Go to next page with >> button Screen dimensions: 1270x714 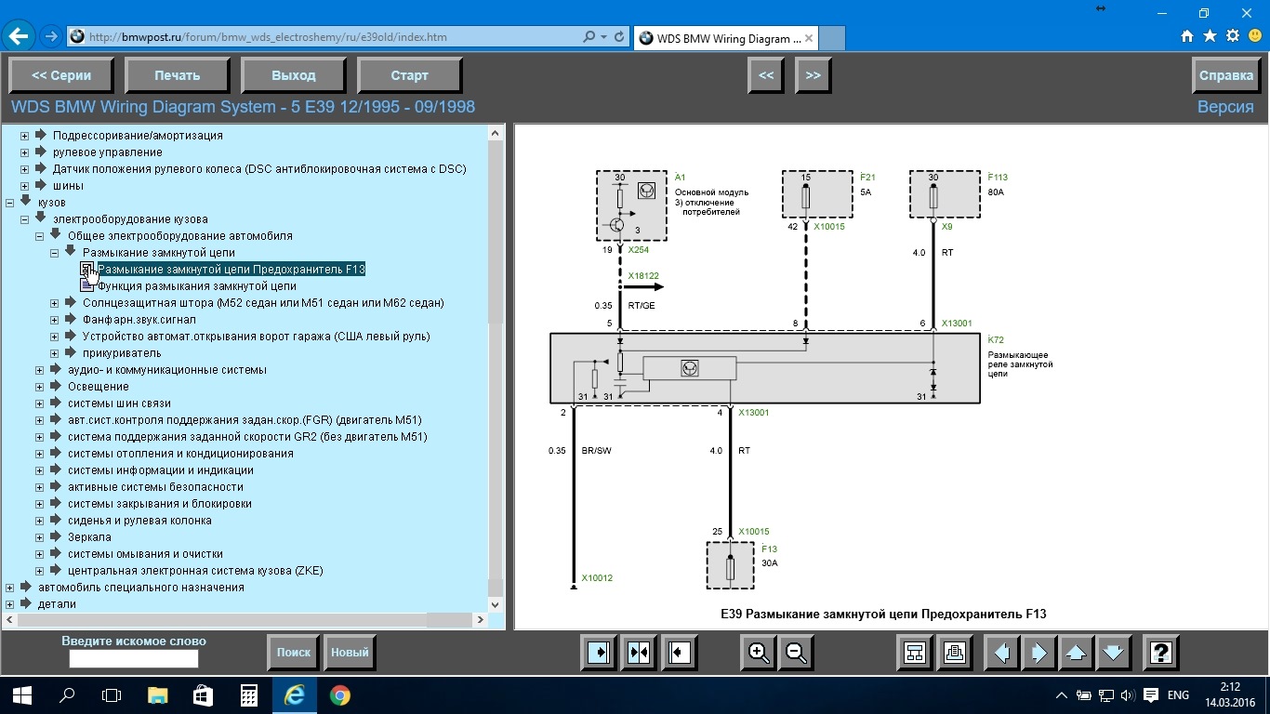[814, 75]
